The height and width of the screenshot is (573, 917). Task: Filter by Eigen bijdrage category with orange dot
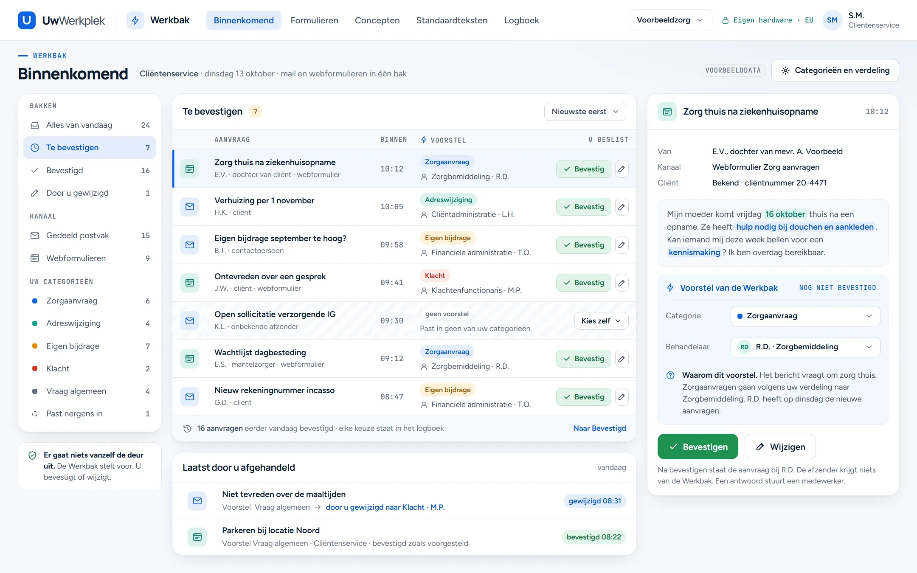point(90,346)
